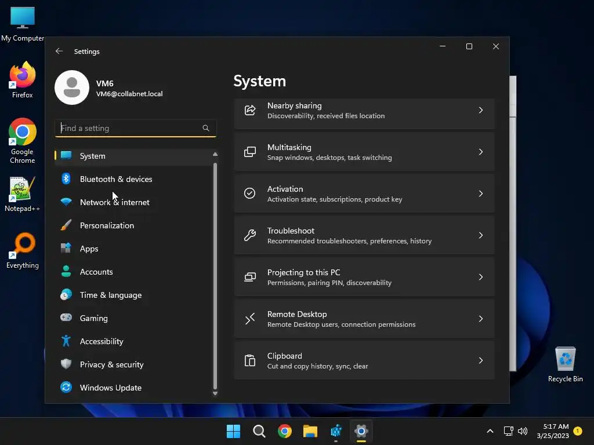The height and width of the screenshot is (445, 594).
Task: Launch Chrome from the taskbar
Action: (x=284, y=431)
